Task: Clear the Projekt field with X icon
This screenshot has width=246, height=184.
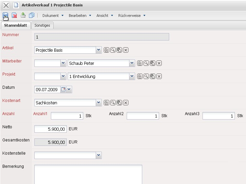Action: click(x=159, y=77)
